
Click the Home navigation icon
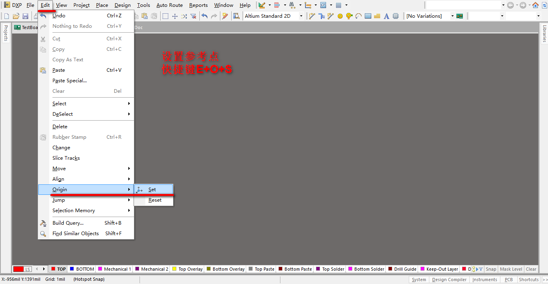pyautogui.click(x=535, y=5)
